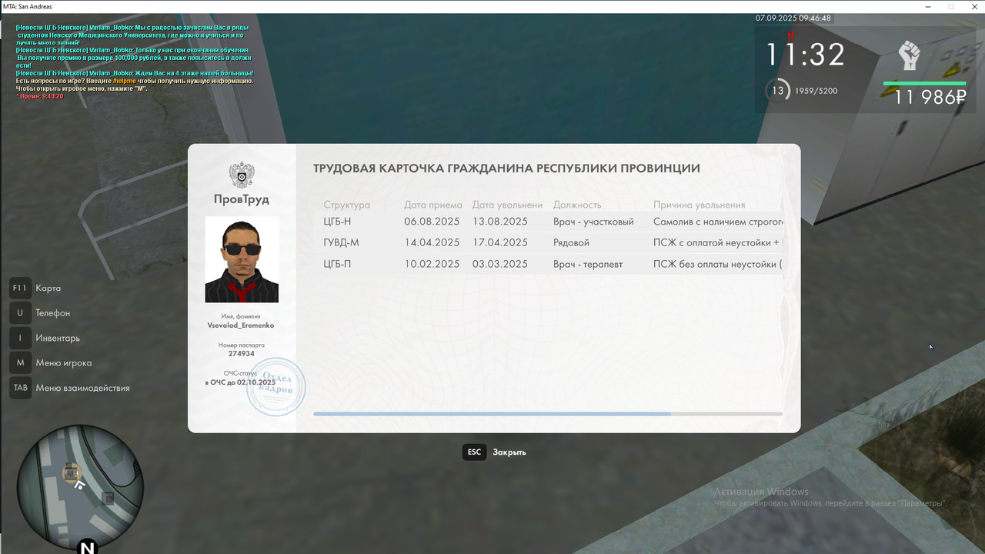Select the ЦГБ-Н structure cell
985x554 pixels.
(337, 222)
